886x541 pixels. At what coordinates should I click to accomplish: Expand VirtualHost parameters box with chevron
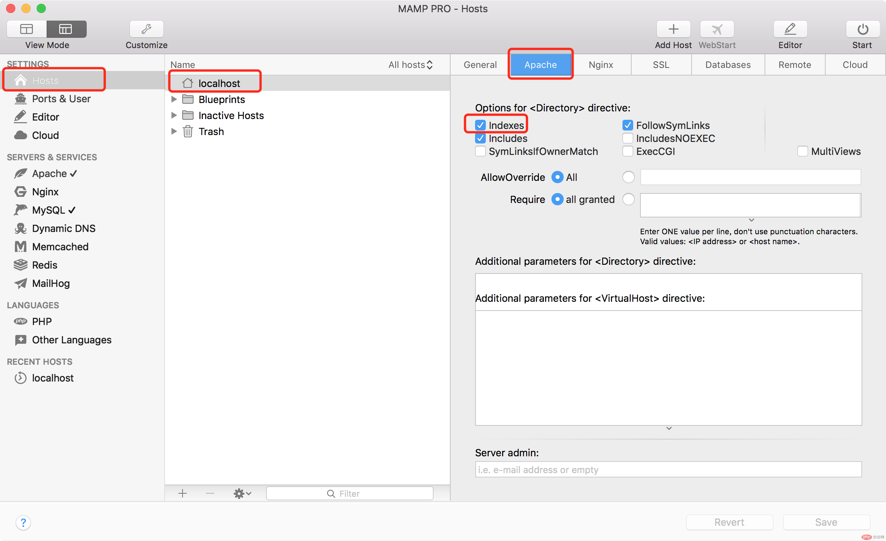pos(669,428)
